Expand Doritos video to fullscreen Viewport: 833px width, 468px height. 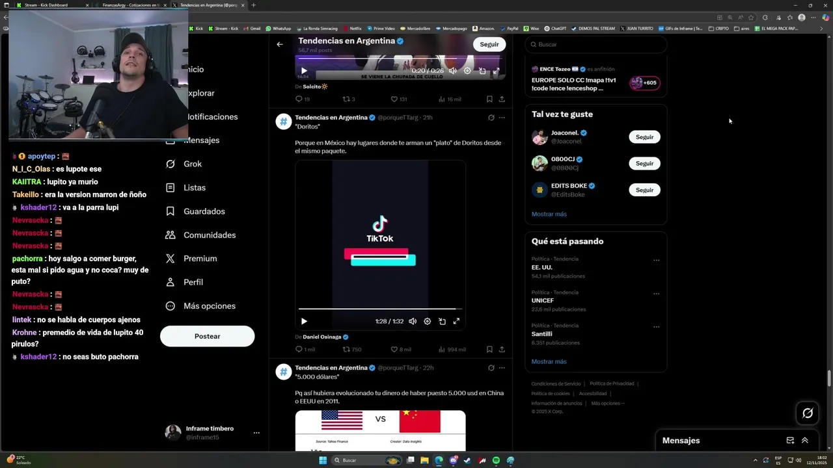tap(456, 321)
